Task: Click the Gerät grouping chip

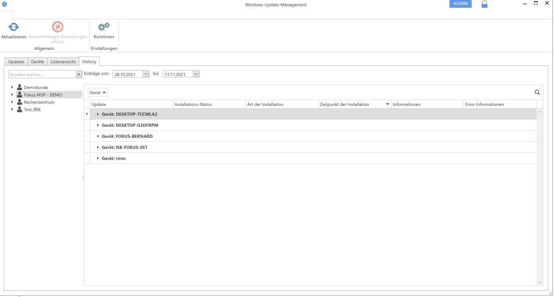Action: [98, 92]
